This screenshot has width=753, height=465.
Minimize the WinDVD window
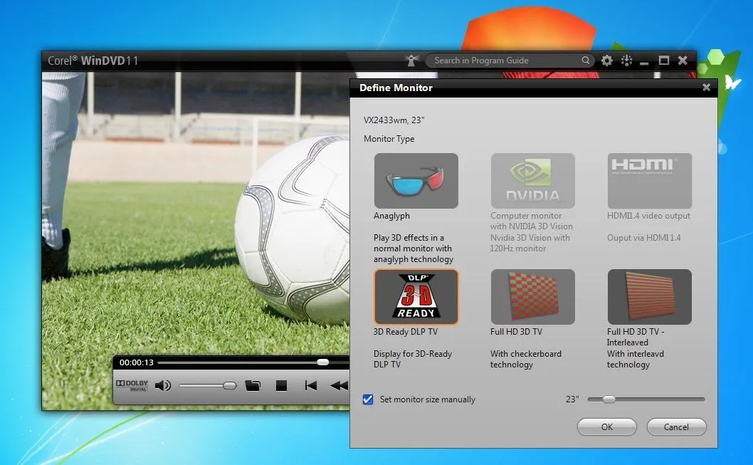tap(644, 63)
